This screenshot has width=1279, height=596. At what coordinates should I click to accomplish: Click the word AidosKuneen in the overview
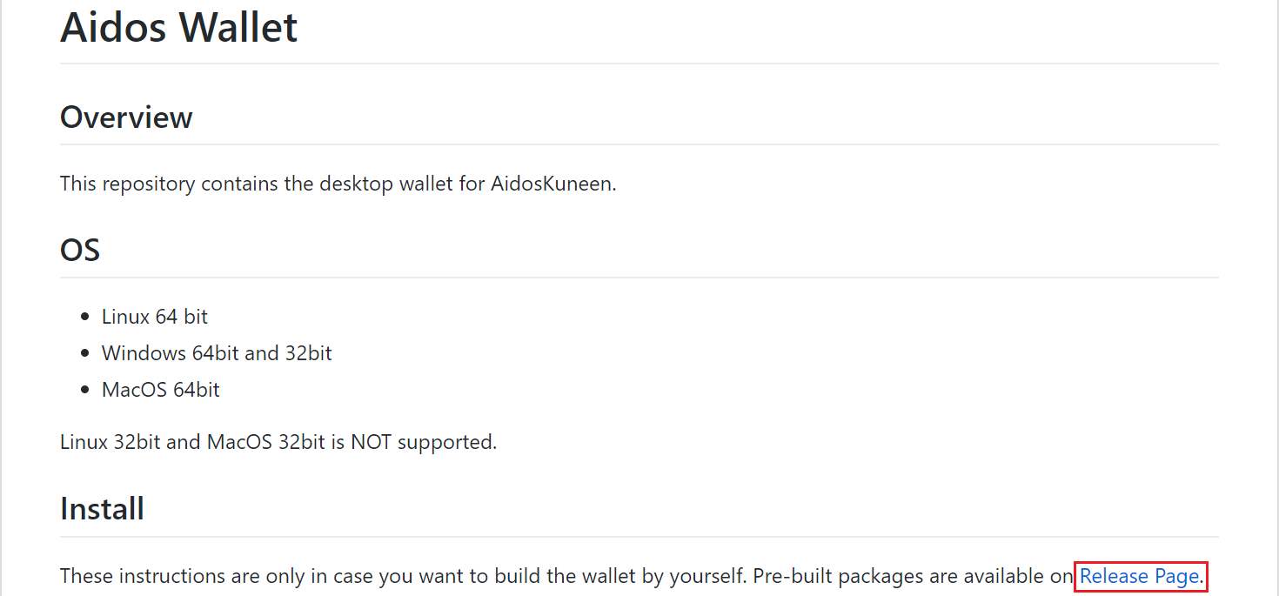(551, 184)
